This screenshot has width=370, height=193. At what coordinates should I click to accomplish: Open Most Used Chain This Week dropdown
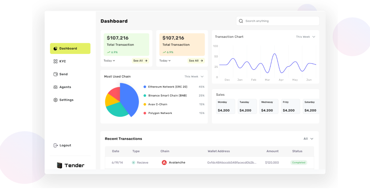pyautogui.click(x=194, y=76)
